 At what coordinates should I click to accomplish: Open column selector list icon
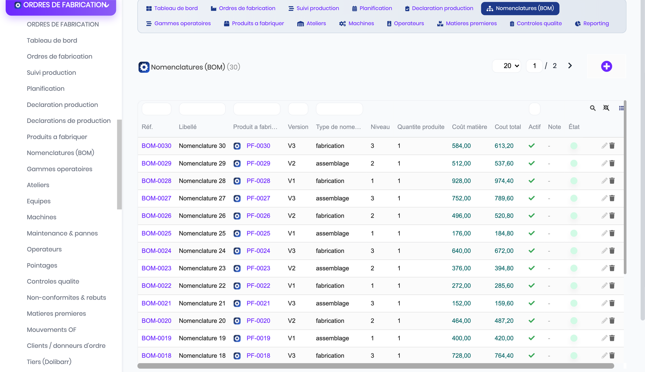pyautogui.click(x=621, y=108)
